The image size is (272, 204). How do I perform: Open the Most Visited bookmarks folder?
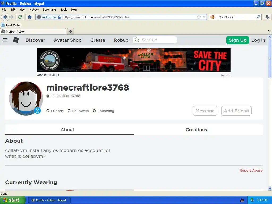click(11, 25)
